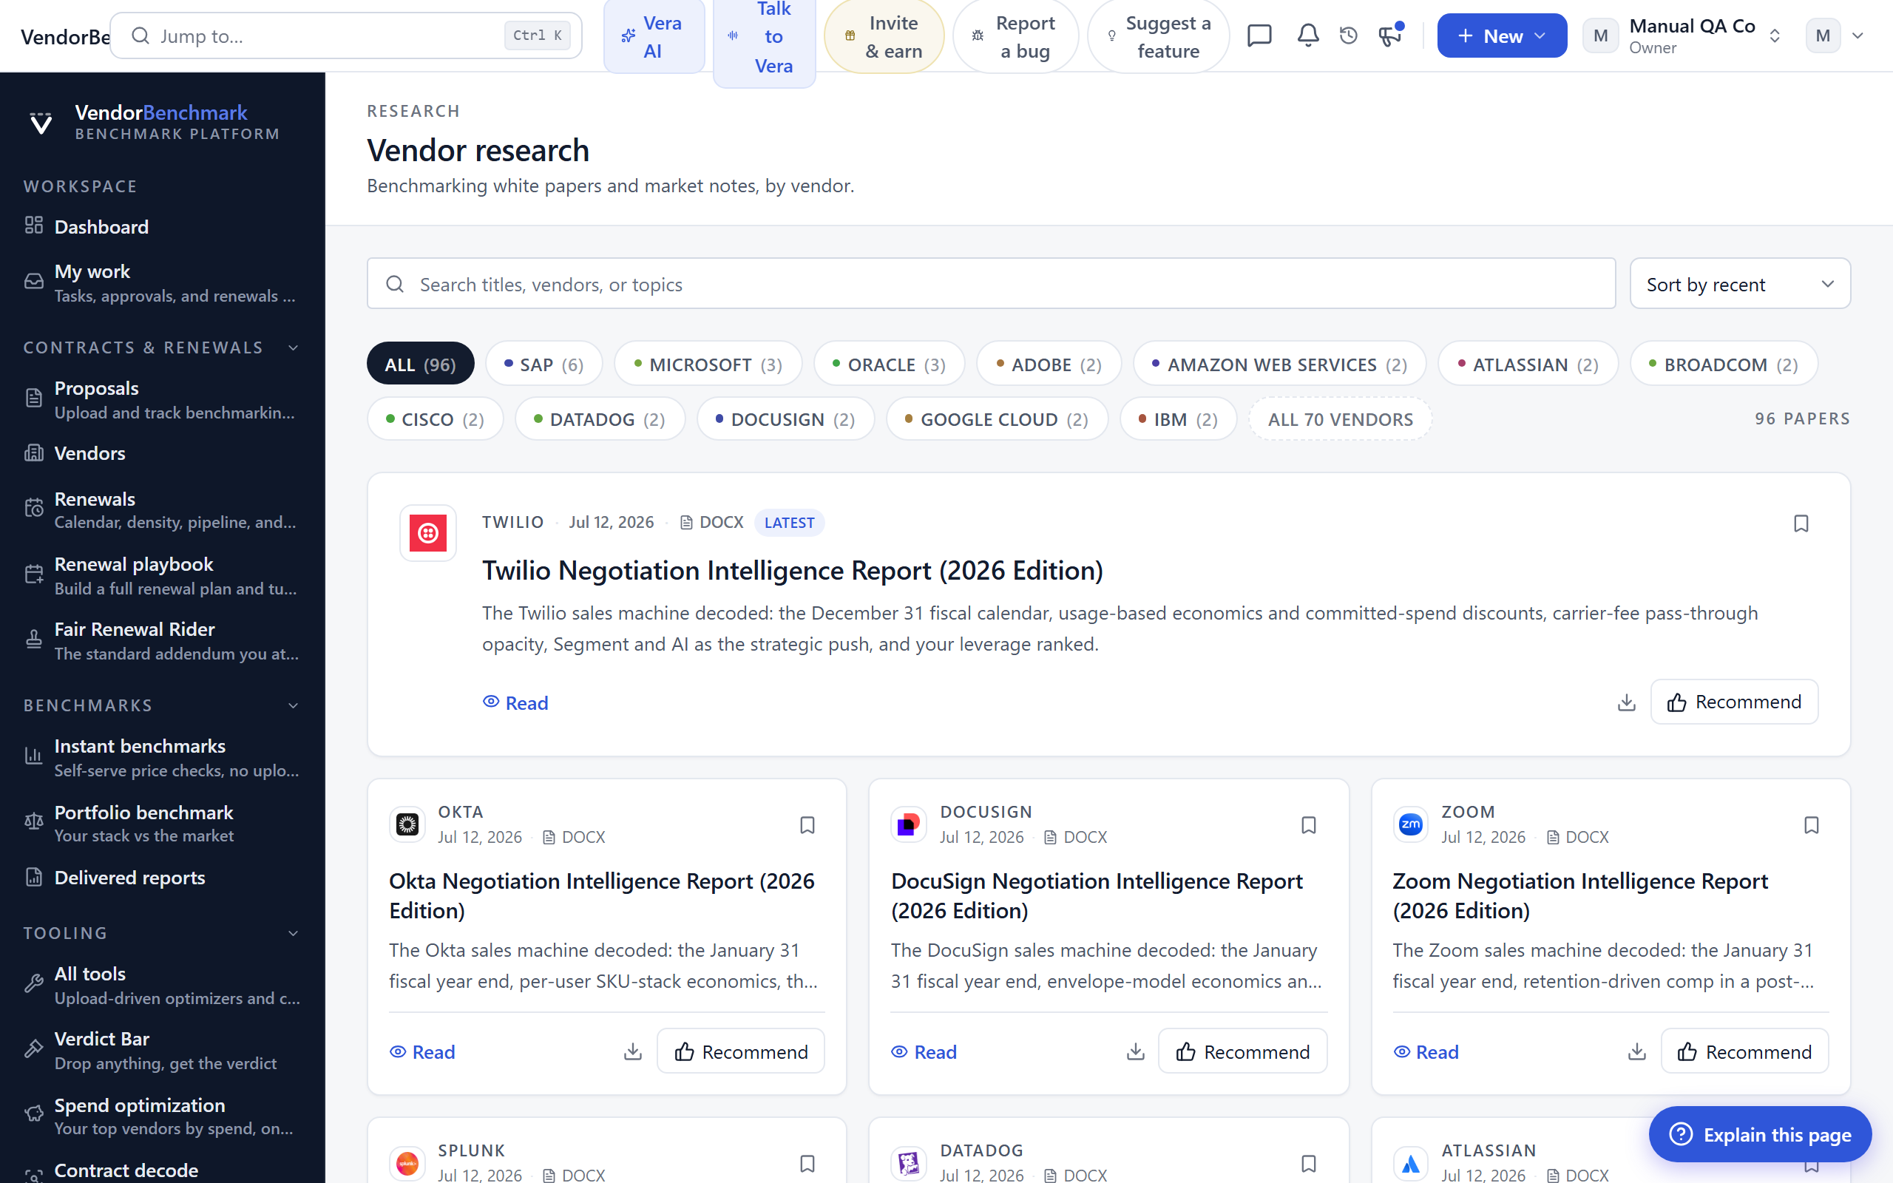Viewport: 1893px width, 1183px height.
Task: Filter papers by Oracle
Action: click(889, 365)
